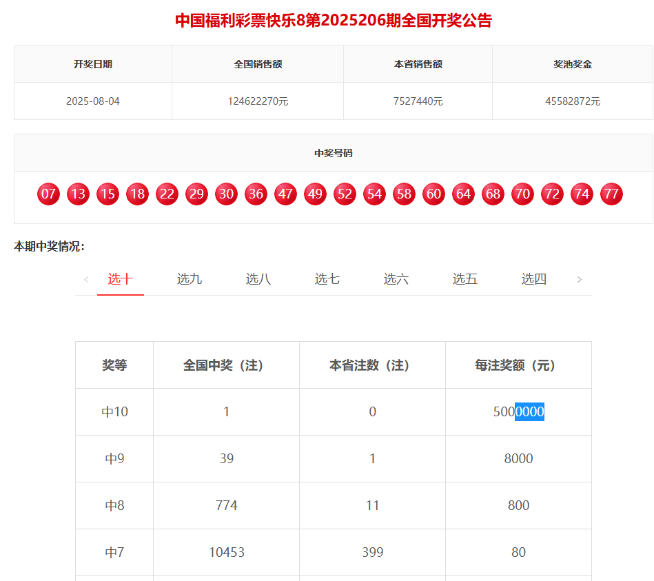
Task: Click the 800 prize amount cell
Action: pyautogui.click(x=518, y=505)
